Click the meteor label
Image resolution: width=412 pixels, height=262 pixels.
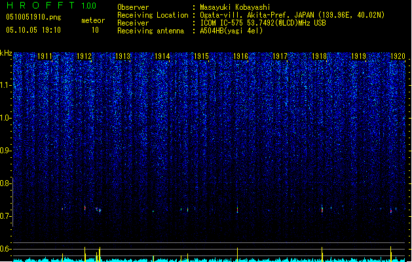pos(93,20)
